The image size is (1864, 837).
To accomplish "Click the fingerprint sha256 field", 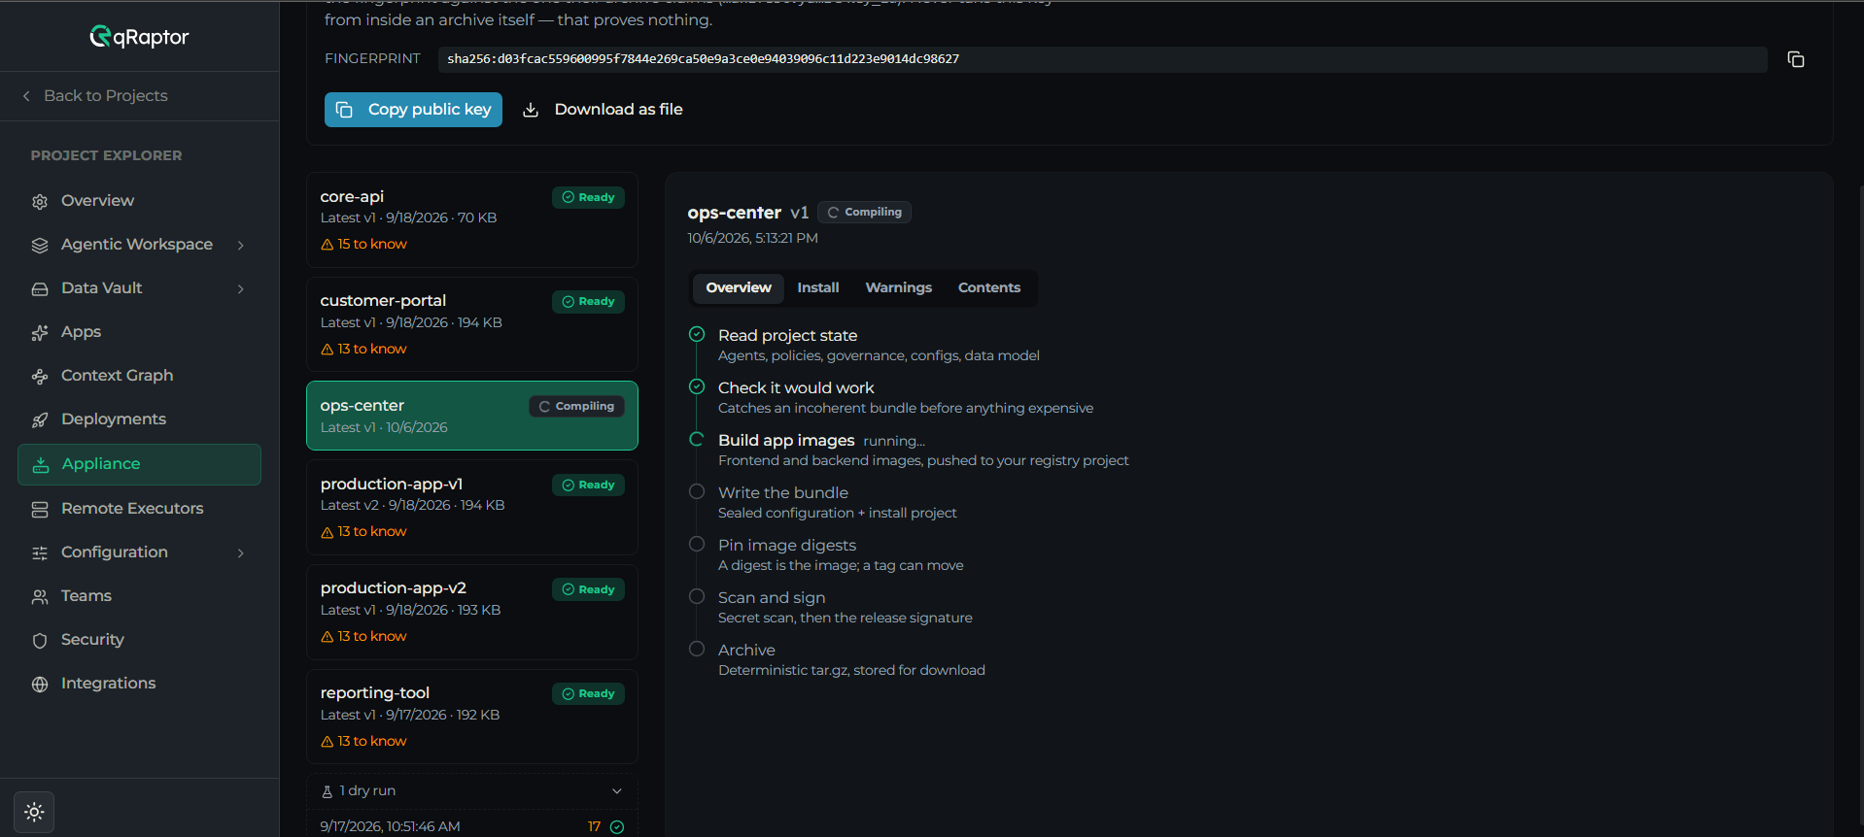I will click(x=1102, y=59).
